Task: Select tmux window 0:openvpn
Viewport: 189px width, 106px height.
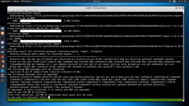Action: click(24, 100)
